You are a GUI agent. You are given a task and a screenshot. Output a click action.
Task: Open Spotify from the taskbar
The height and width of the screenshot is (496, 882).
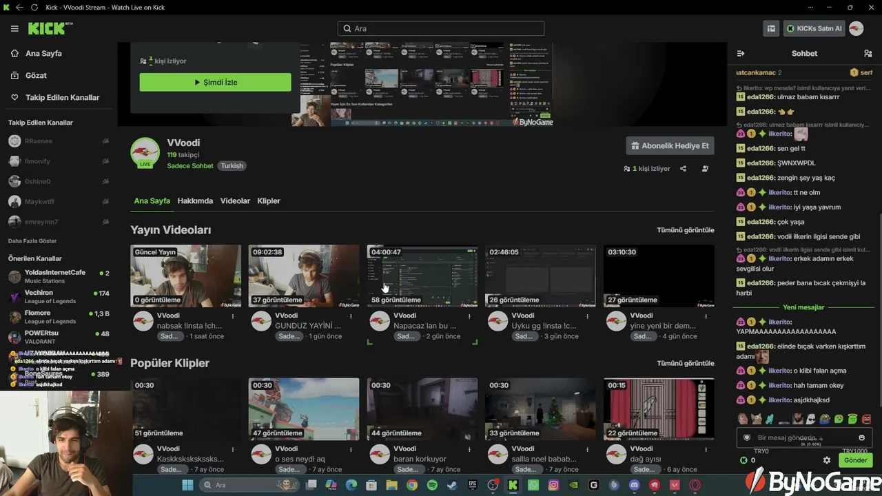point(432,485)
